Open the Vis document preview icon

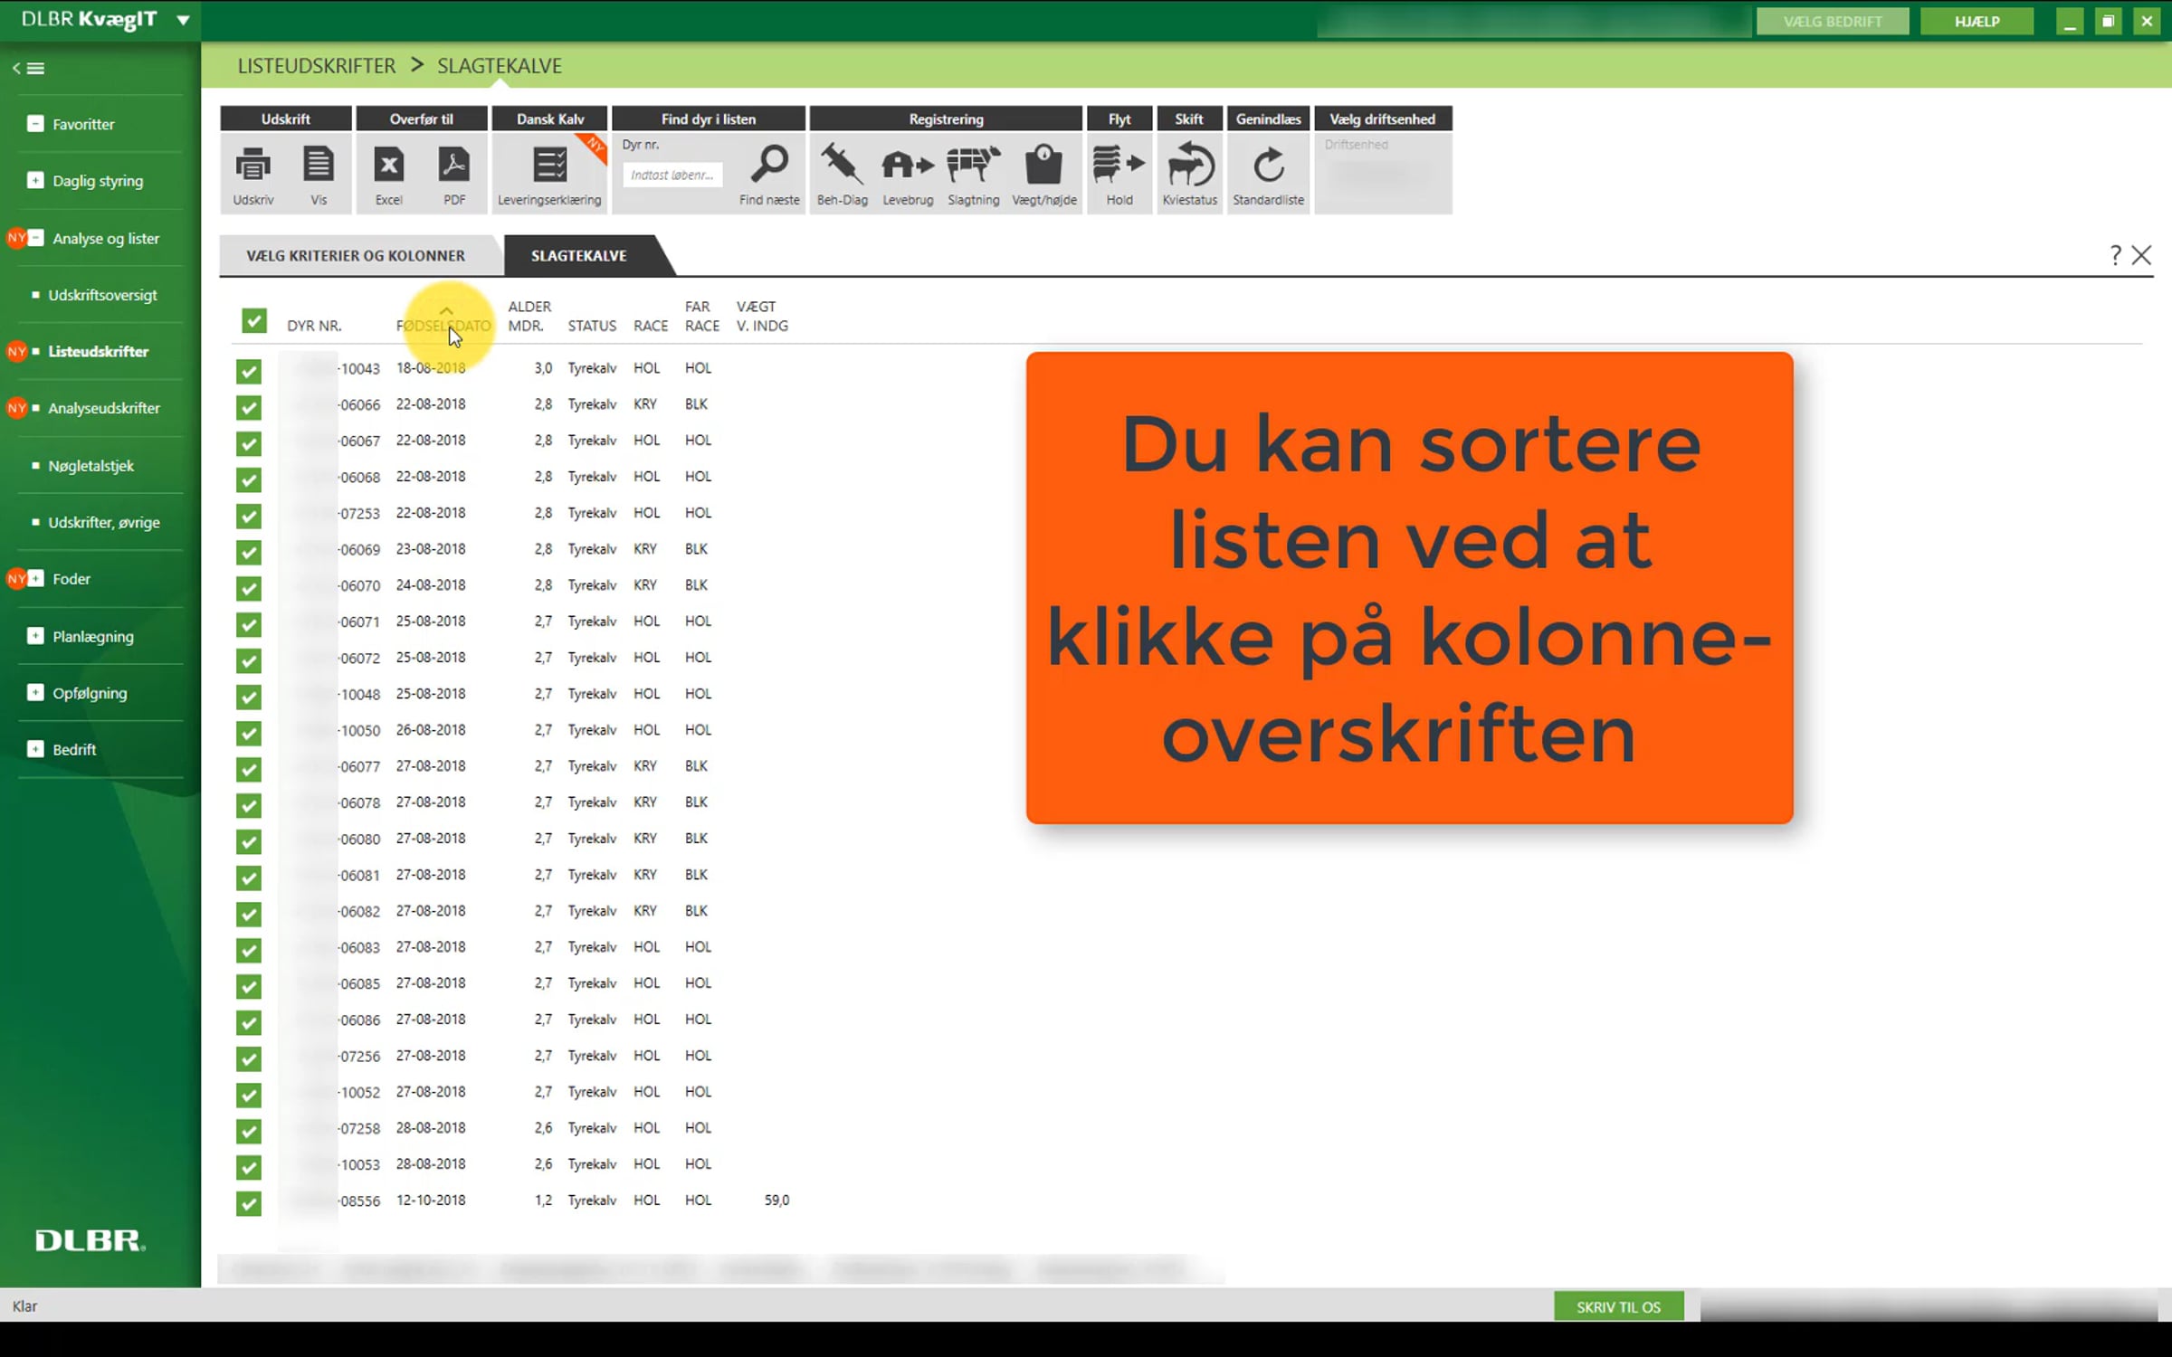(x=319, y=166)
